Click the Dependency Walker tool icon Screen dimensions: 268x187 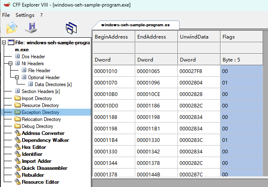[x=18, y=140]
